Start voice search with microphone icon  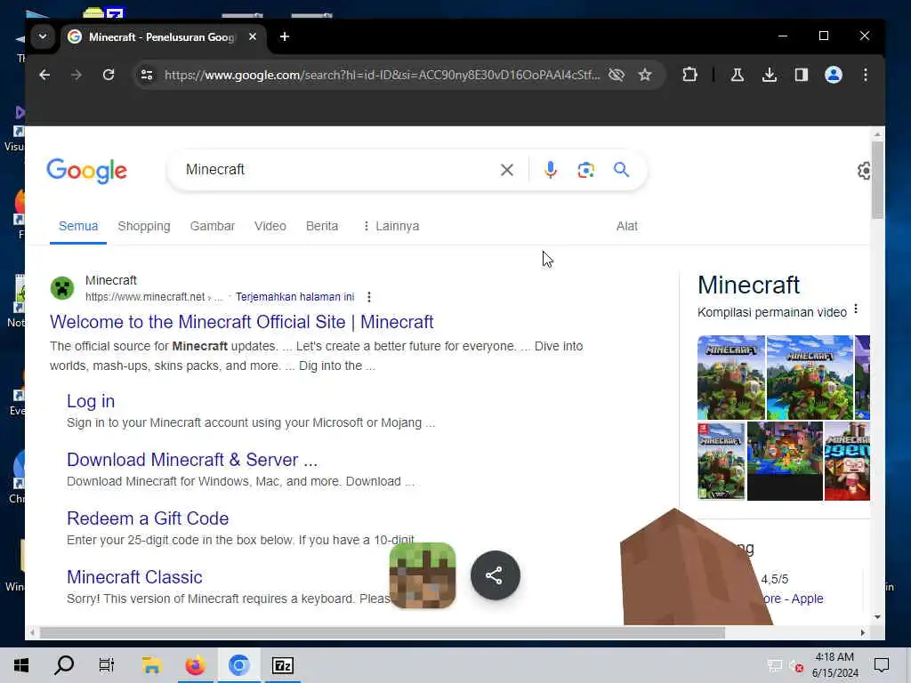click(x=550, y=170)
